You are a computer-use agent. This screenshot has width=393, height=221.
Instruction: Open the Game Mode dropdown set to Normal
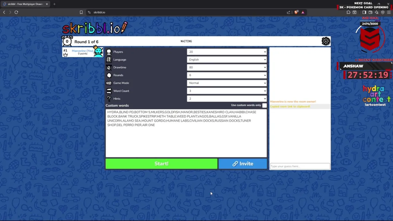[x=227, y=83]
